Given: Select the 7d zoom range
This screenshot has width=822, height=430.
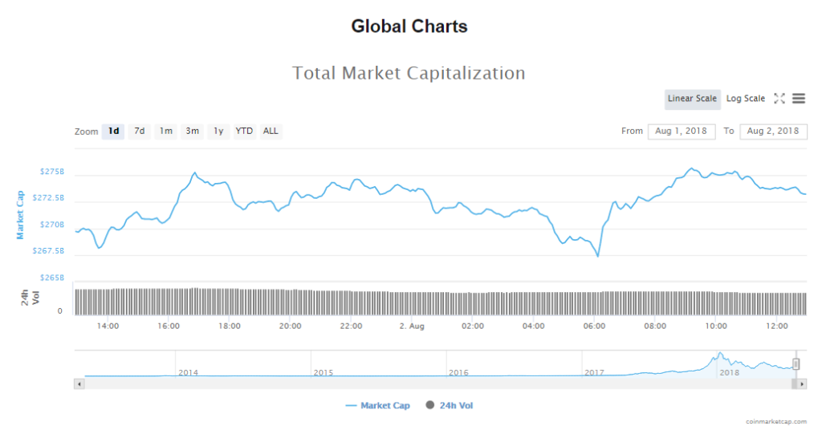Looking at the screenshot, I should (140, 131).
